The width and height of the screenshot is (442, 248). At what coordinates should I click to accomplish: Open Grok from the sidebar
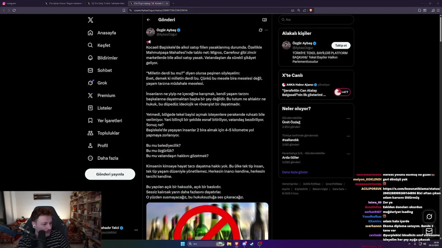97,83
